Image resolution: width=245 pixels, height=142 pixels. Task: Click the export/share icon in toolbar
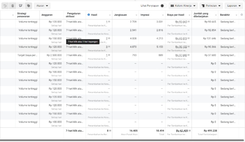point(20,6)
